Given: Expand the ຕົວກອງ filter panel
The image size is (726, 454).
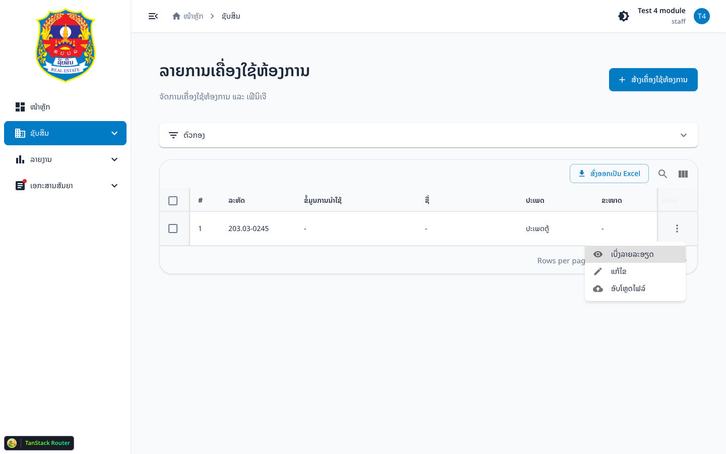Looking at the screenshot, I should [429, 135].
